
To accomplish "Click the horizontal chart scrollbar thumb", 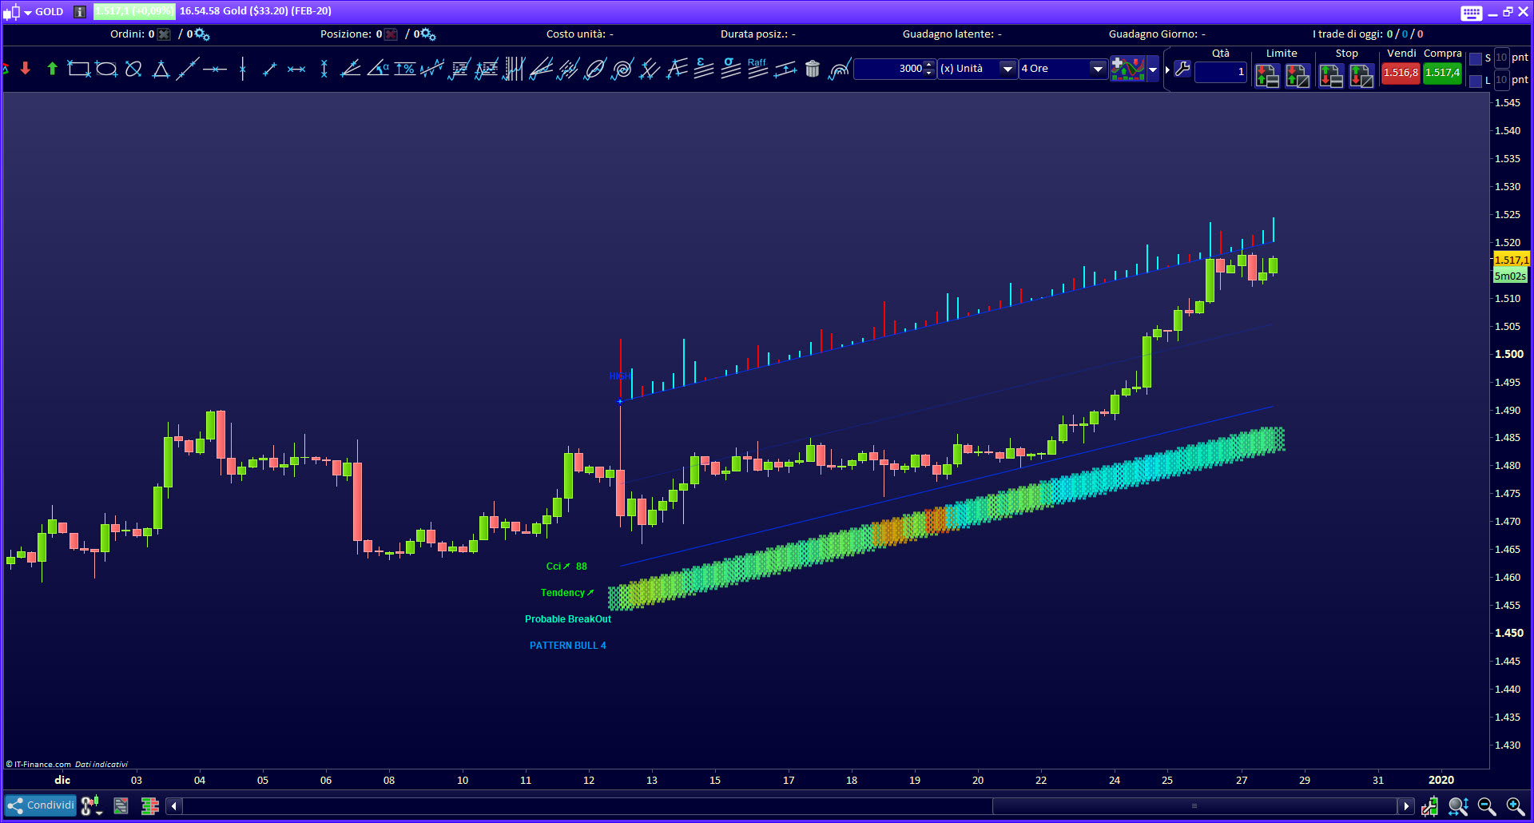I will pyautogui.click(x=1194, y=805).
